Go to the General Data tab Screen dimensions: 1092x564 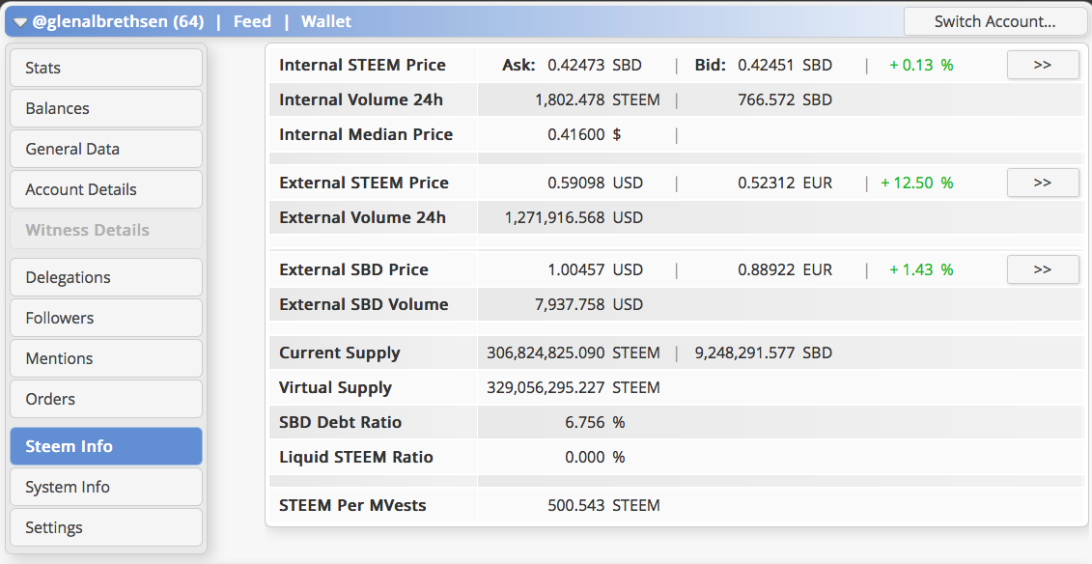coord(106,149)
